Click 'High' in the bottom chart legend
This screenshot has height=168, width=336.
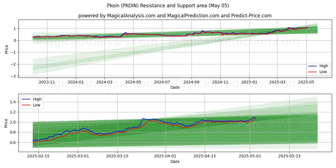pos(37,99)
